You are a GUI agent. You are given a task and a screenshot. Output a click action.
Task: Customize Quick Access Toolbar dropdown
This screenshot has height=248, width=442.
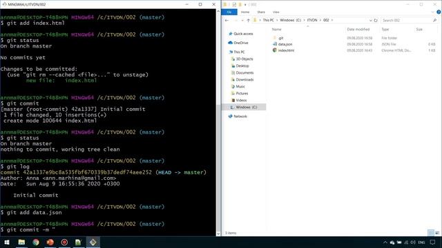pyautogui.click(x=245, y=5)
